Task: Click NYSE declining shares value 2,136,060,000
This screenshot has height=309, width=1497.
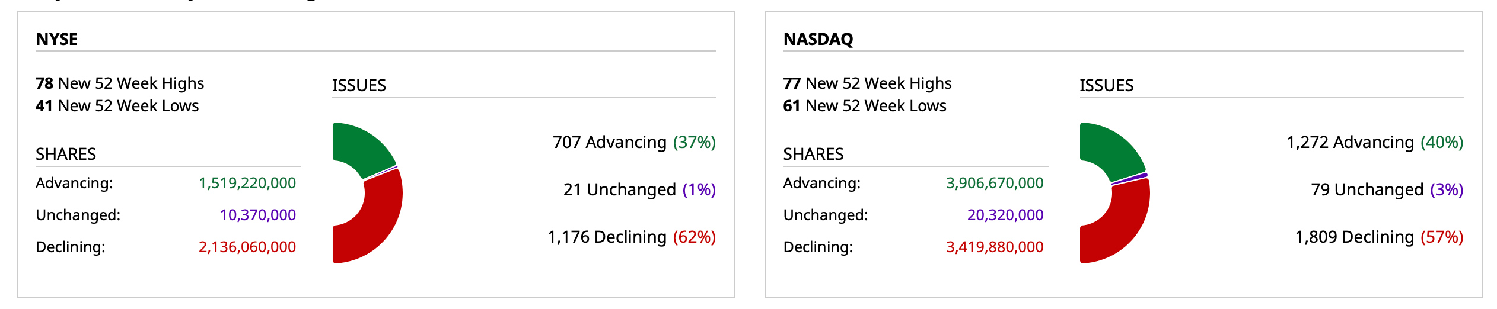Action: coord(247,247)
